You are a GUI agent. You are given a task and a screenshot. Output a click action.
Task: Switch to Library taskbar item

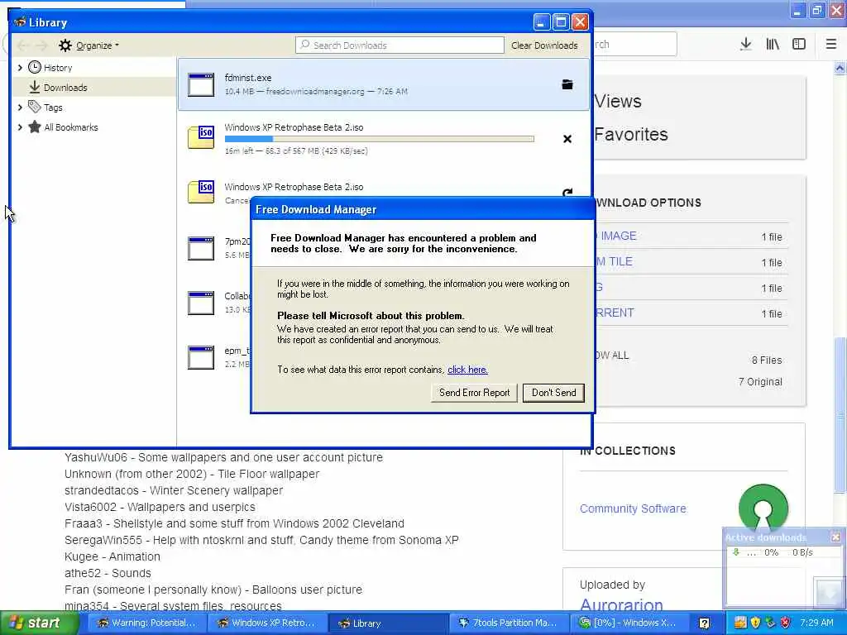click(388, 623)
